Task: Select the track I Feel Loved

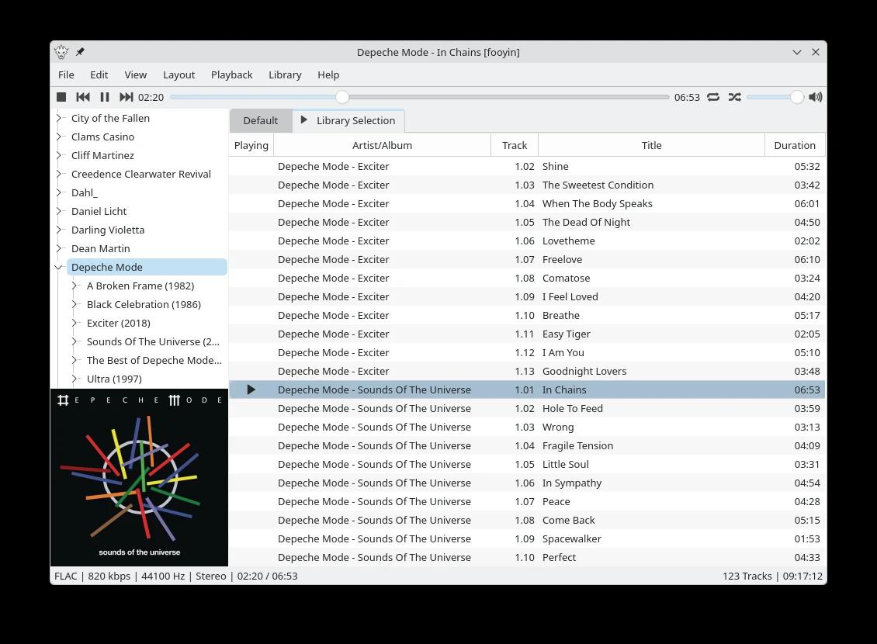Action: pyautogui.click(x=527, y=297)
